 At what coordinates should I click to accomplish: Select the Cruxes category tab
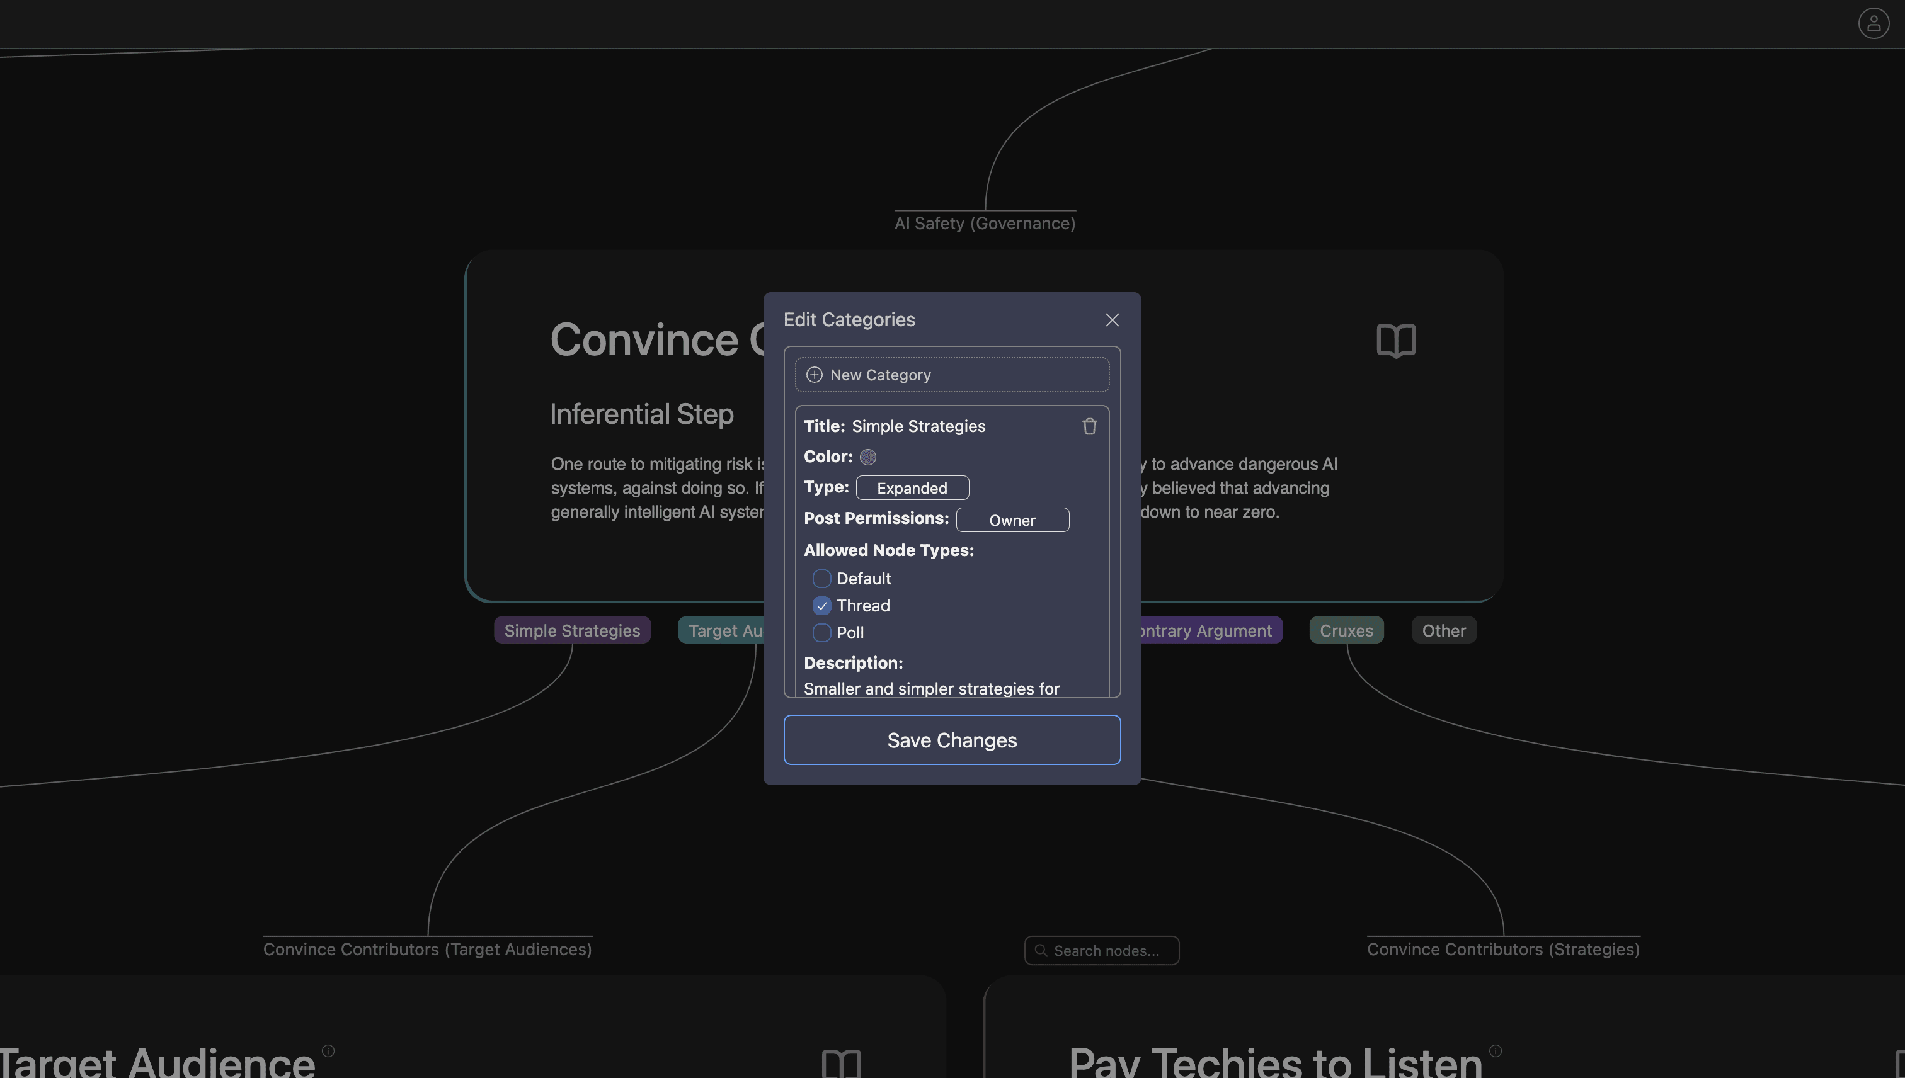[1346, 630]
